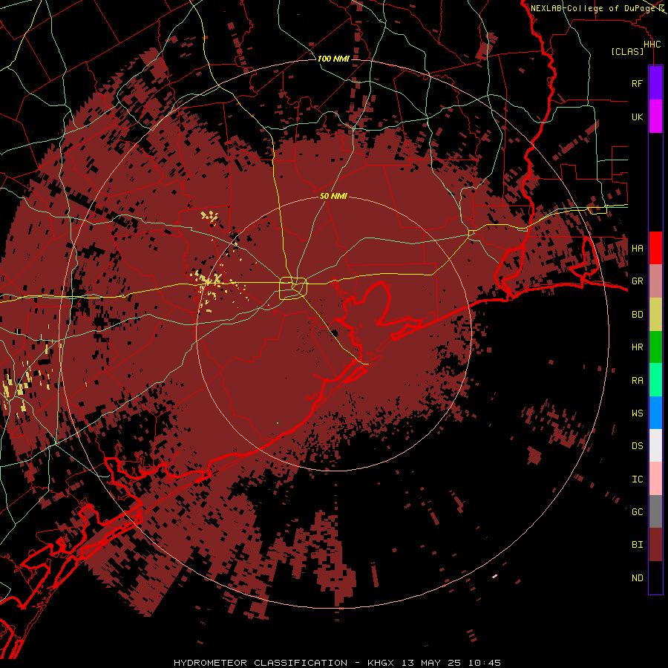Pick the light green RA legend swatch
Image resolution: width=668 pixels, height=668 pixels.
[655, 380]
